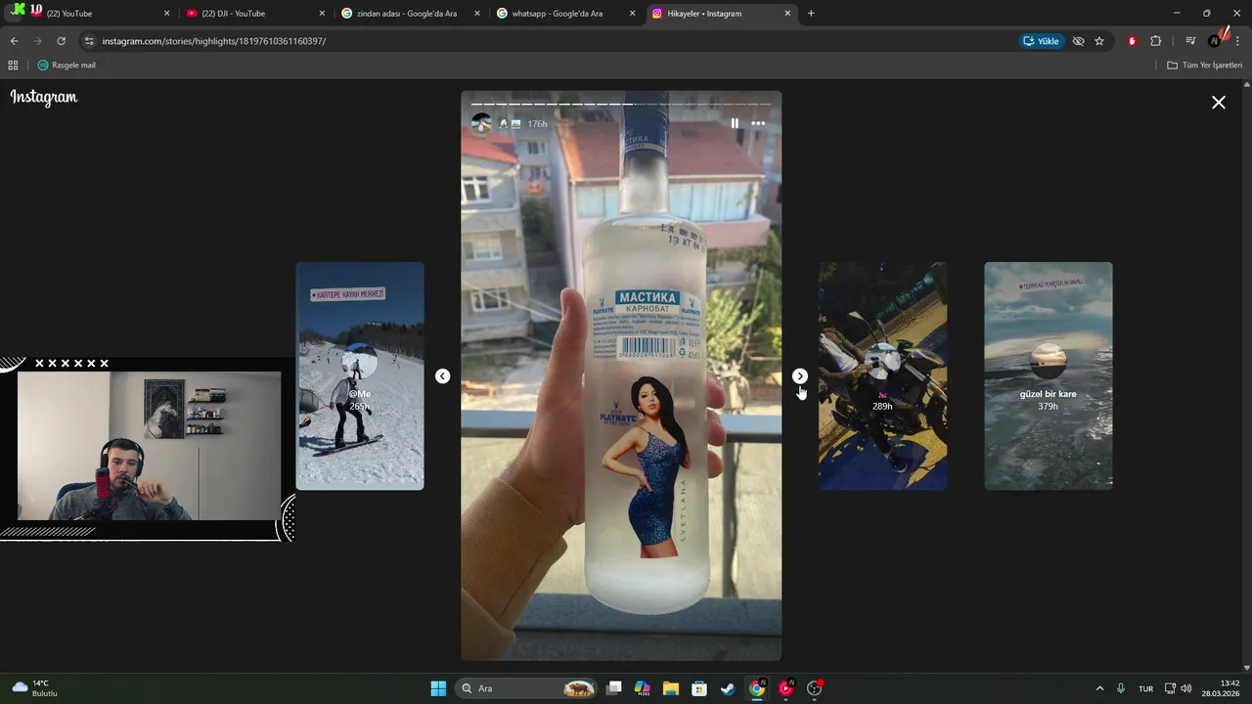Click the story progress bar at top

[621, 104]
